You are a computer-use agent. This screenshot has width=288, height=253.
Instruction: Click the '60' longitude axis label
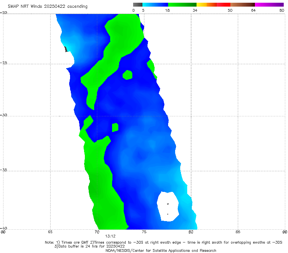click(3, 232)
